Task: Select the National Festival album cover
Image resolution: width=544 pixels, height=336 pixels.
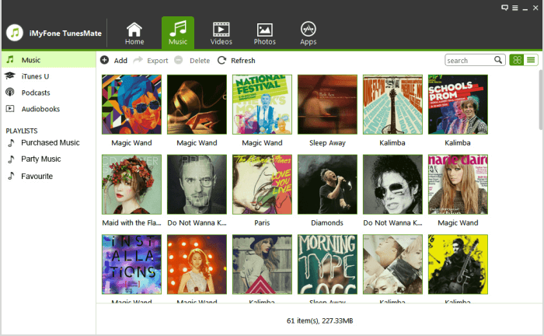Action: (x=262, y=104)
